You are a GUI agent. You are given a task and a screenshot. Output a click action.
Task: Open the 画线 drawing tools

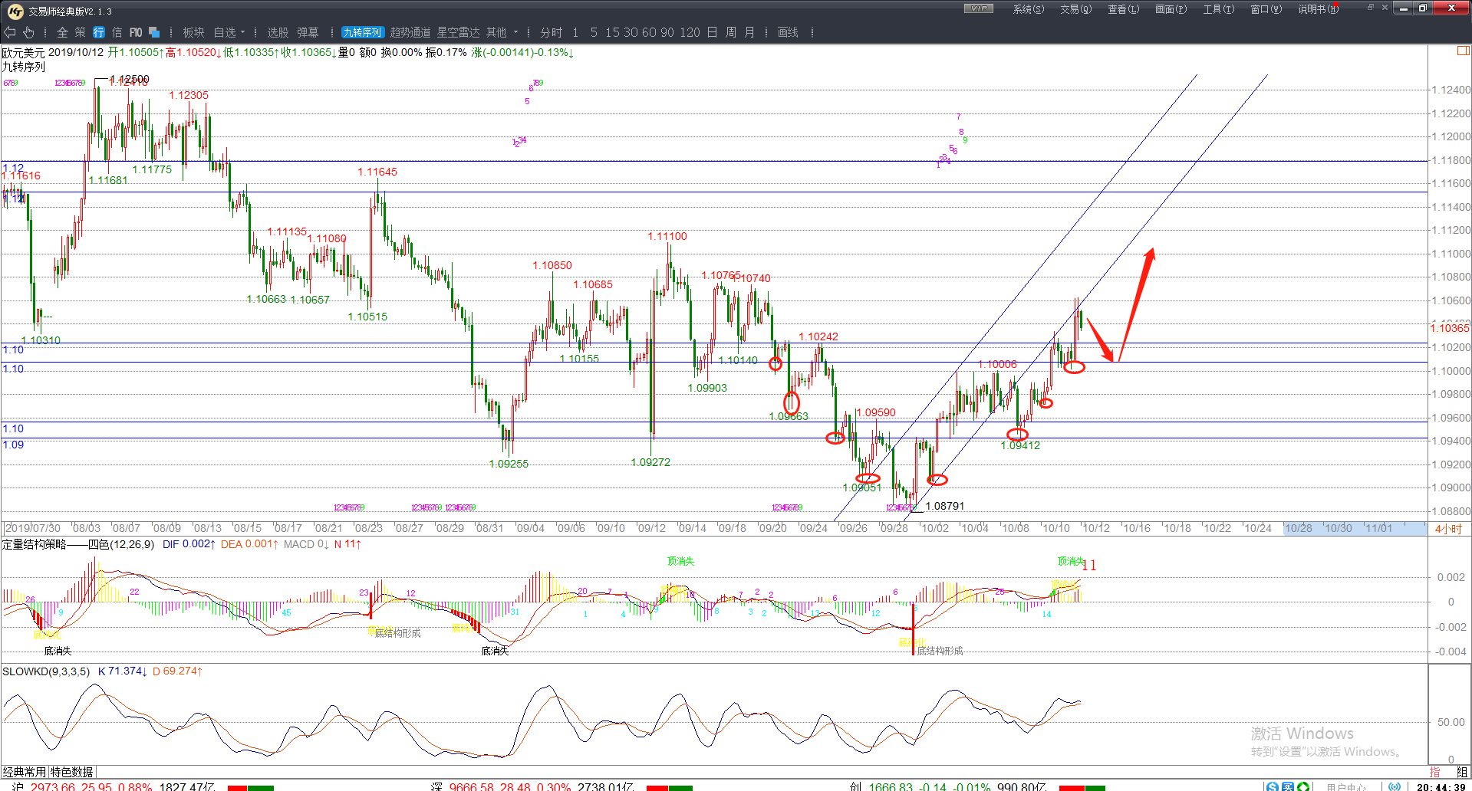(x=788, y=32)
